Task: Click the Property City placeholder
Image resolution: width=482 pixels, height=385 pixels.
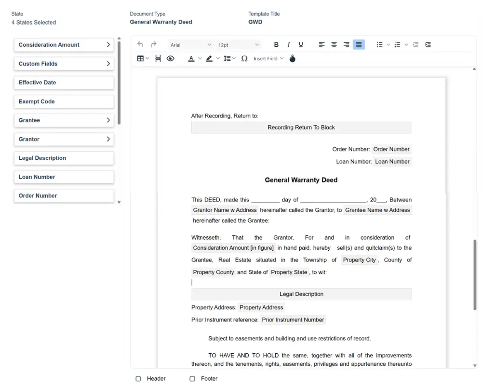Action: (x=360, y=260)
